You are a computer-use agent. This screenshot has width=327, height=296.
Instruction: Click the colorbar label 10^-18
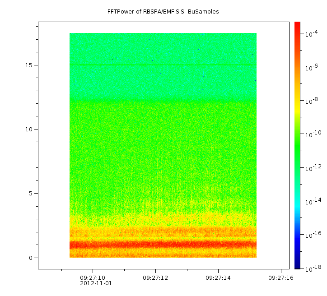pyautogui.click(x=313, y=268)
